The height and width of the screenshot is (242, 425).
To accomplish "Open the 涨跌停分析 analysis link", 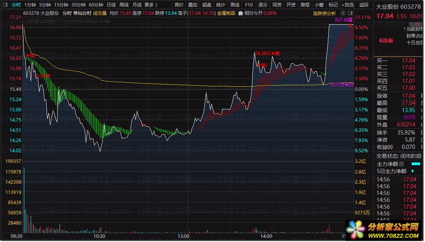I will pyautogui.click(x=324, y=13).
